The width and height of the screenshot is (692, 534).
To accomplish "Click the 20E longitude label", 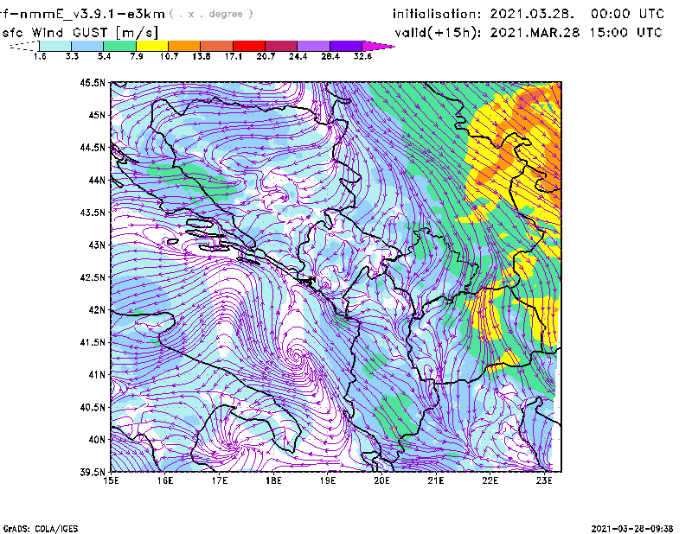I will tap(381, 480).
